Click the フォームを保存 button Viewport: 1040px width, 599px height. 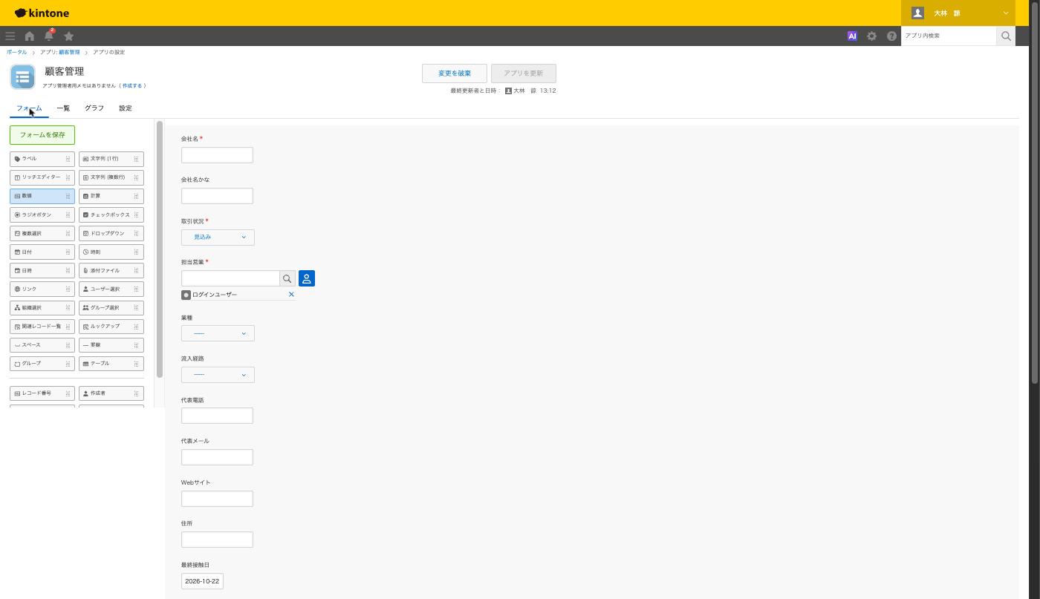(x=42, y=135)
